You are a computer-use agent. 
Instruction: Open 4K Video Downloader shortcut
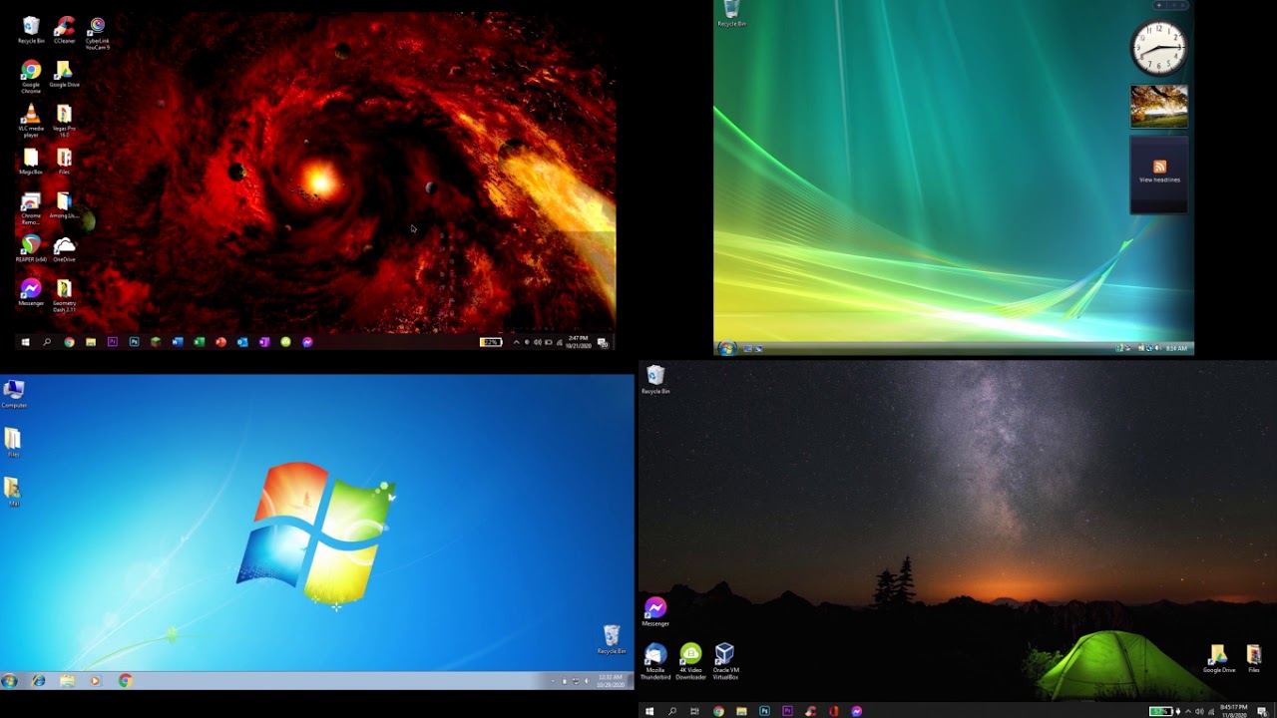690,661
